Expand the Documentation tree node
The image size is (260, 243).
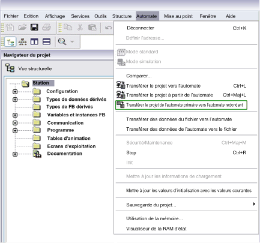(15, 154)
